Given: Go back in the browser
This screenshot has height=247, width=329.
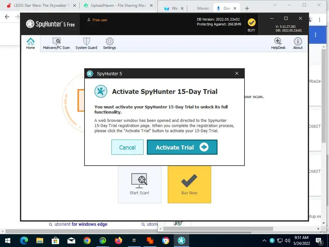Looking at the screenshot, I should pyautogui.click(x=7, y=17).
